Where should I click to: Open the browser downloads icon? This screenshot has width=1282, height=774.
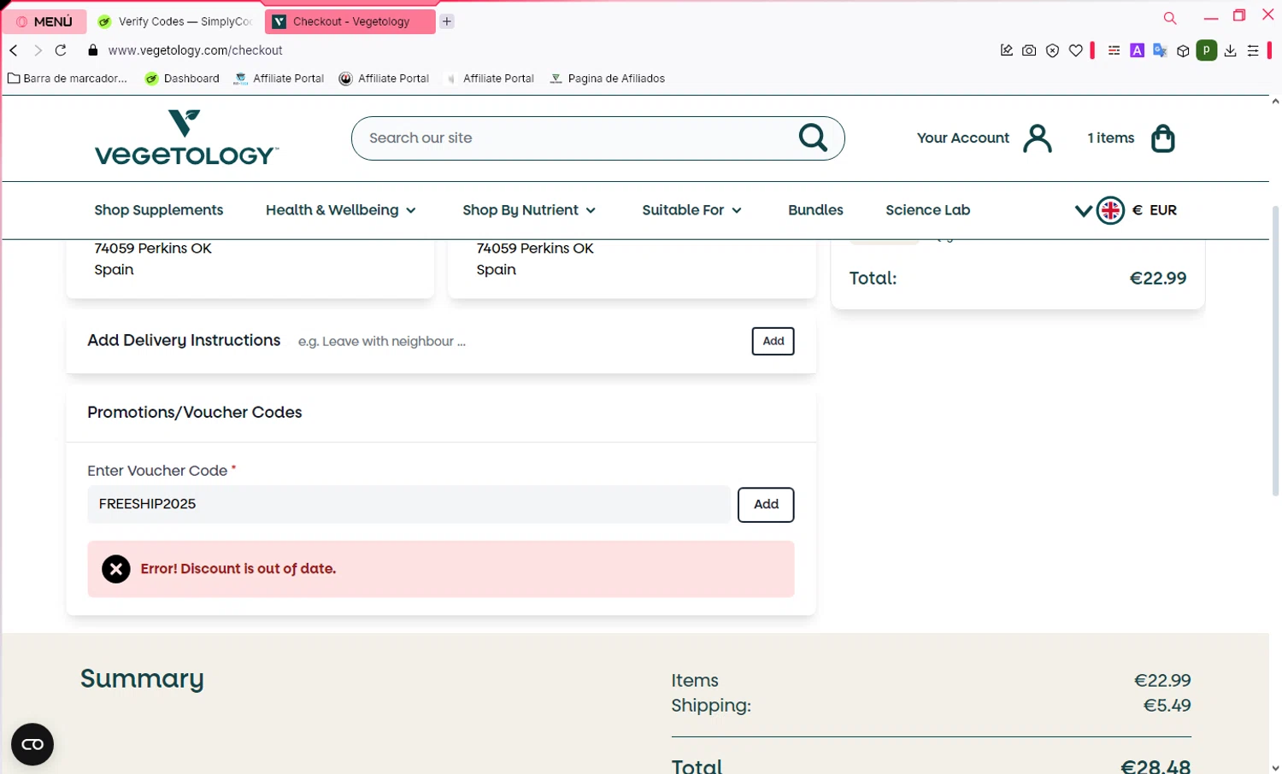[x=1230, y=50]
